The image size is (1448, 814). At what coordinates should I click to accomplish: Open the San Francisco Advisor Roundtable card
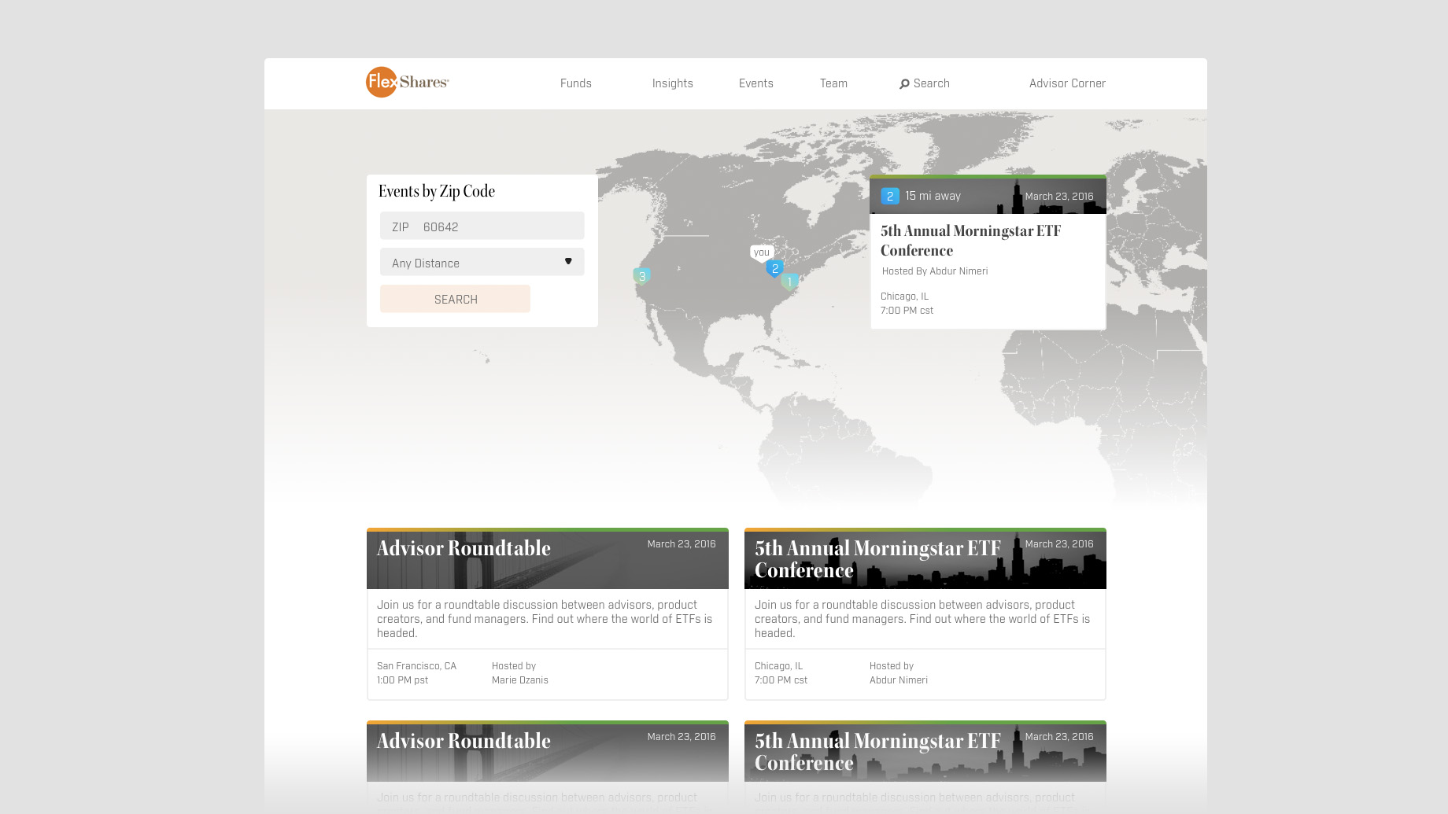point(547,613)
